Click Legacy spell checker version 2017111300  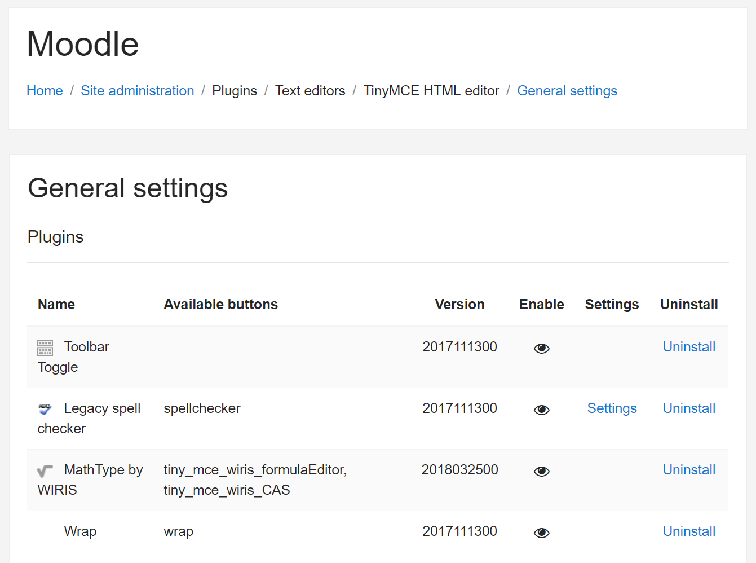click(459, 408)
